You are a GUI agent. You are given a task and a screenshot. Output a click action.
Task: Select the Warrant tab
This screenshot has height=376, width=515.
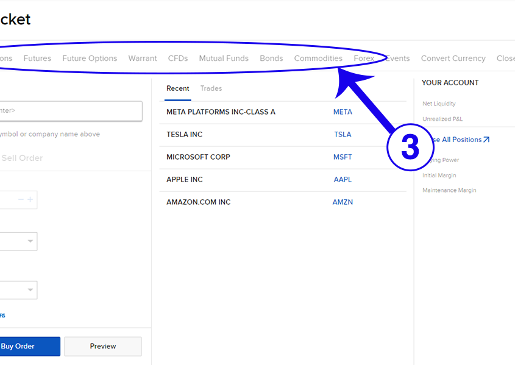pos(143,59)
